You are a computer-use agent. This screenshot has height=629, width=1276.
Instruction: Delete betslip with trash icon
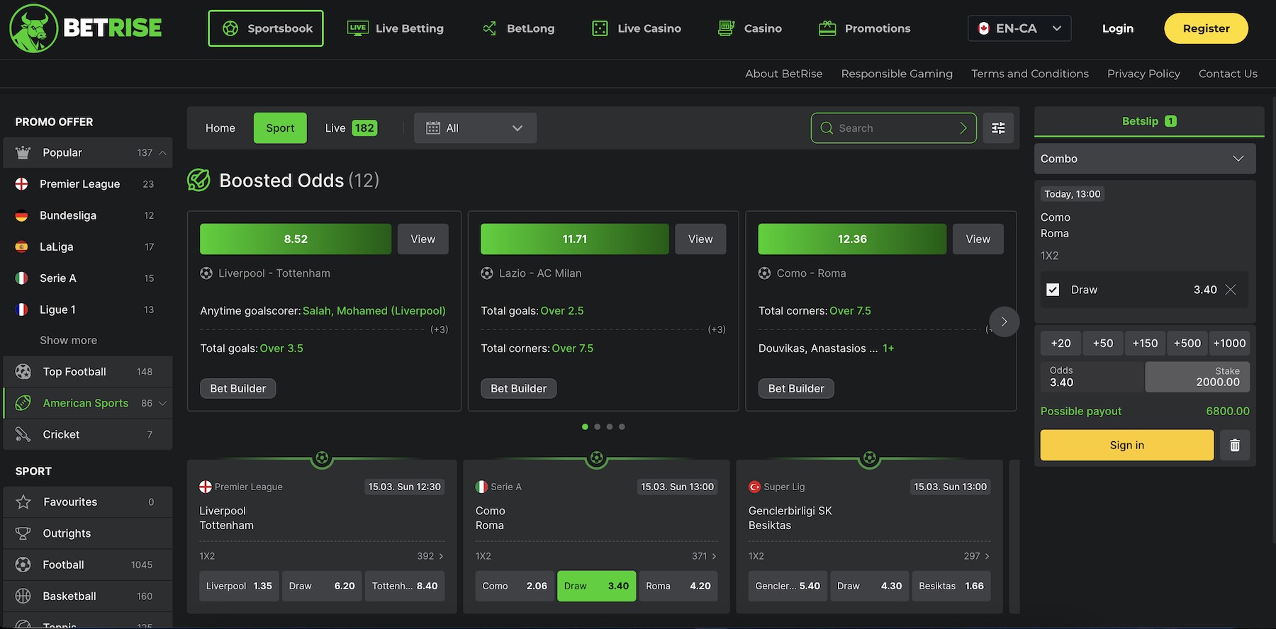(1235, 445)
